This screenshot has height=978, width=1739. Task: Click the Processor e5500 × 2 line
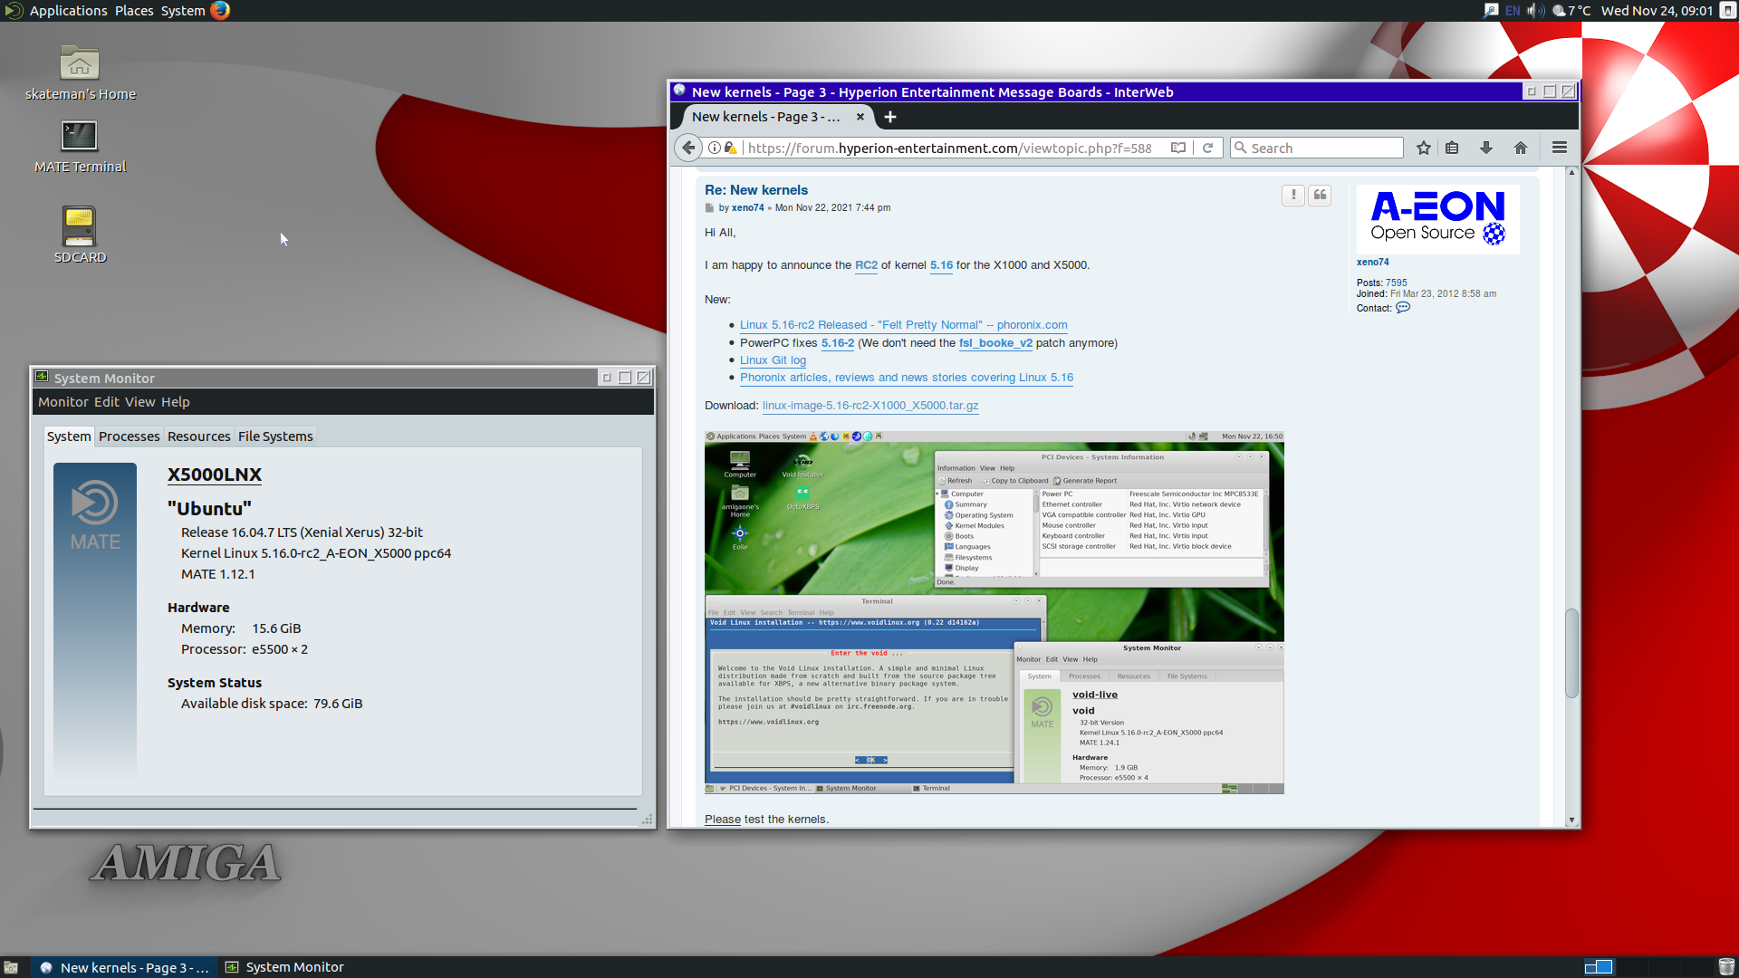click(x=245, y=649)
